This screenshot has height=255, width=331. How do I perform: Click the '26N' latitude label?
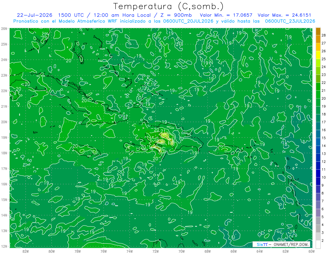click(x=4, y=29)
